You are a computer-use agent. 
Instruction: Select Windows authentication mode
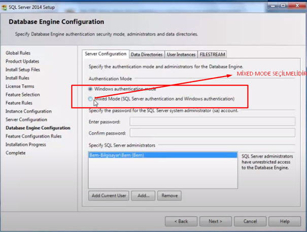click(90, 89)
